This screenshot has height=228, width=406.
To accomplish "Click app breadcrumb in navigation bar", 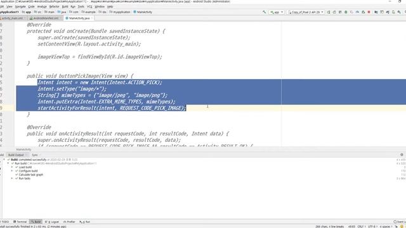I will click(x=27, y=12).
